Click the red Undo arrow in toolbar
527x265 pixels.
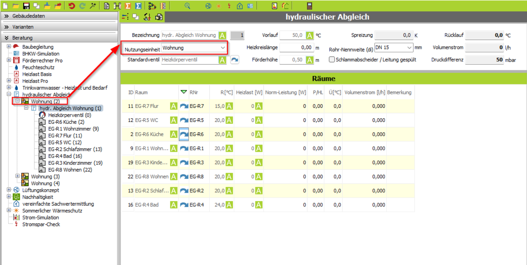72,6
